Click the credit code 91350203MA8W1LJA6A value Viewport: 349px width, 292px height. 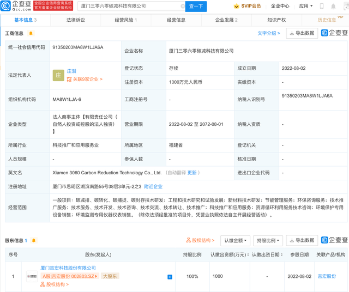[x=78, y=47]
